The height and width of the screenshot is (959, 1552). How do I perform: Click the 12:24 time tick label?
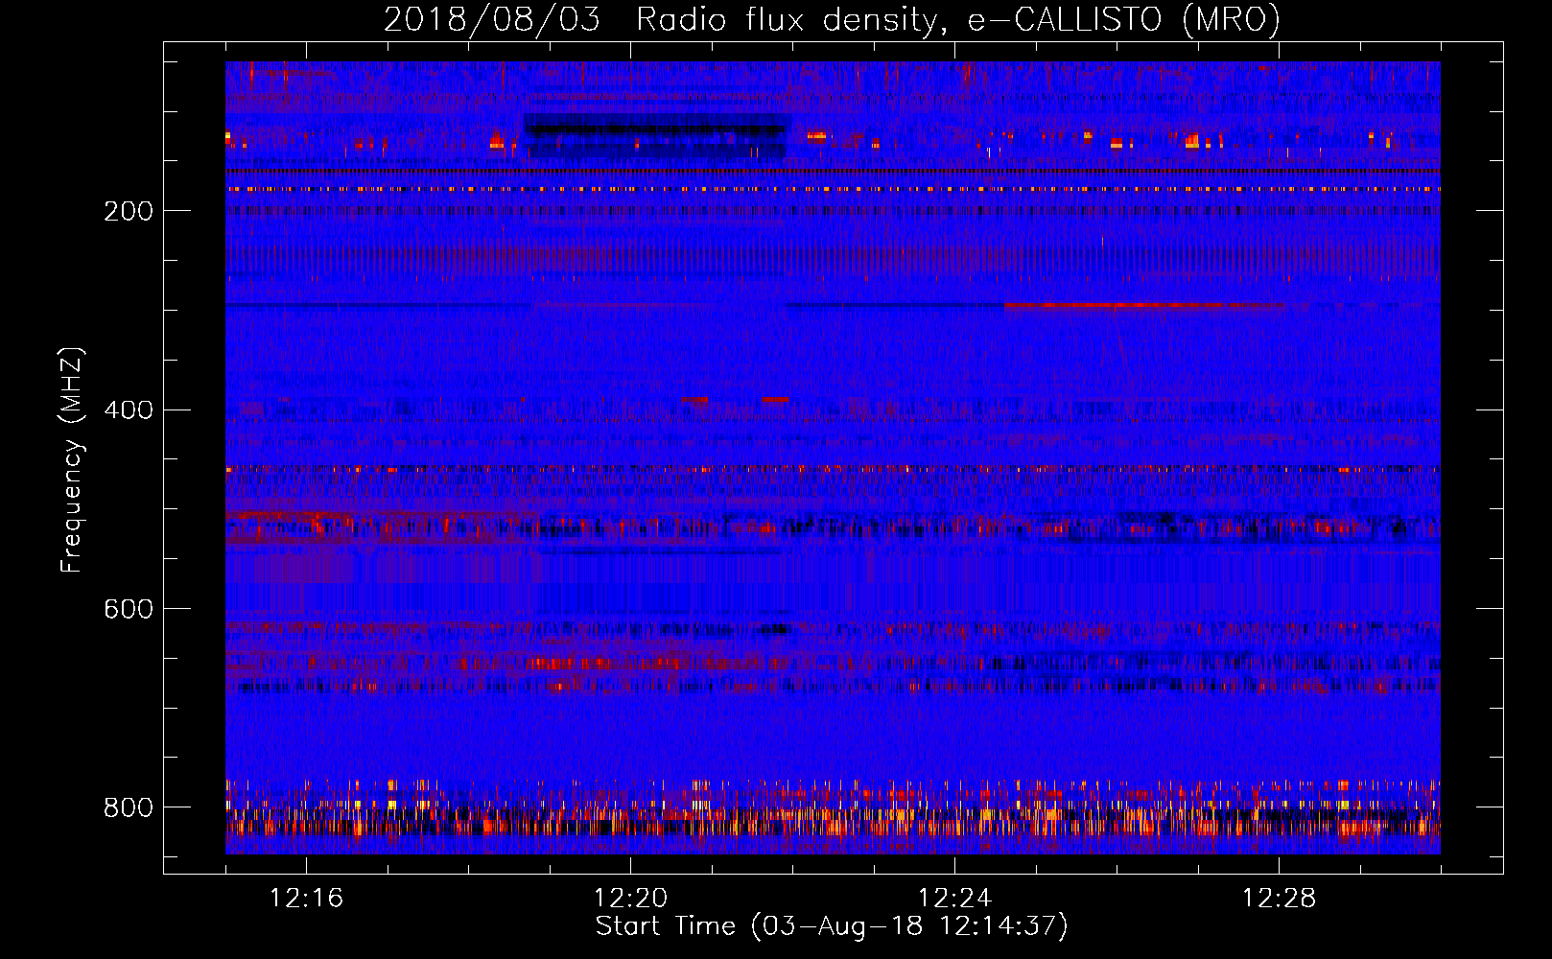coord(954,899)
